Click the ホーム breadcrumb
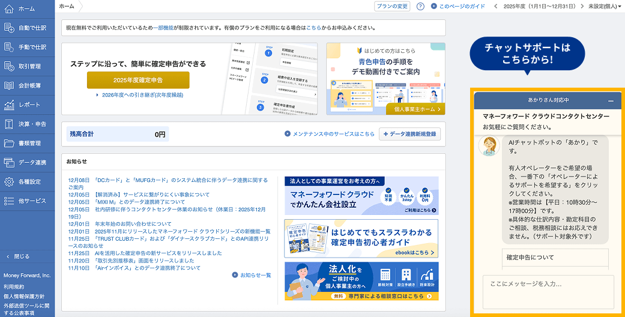 pyautogui.click(x=66, y=7)
